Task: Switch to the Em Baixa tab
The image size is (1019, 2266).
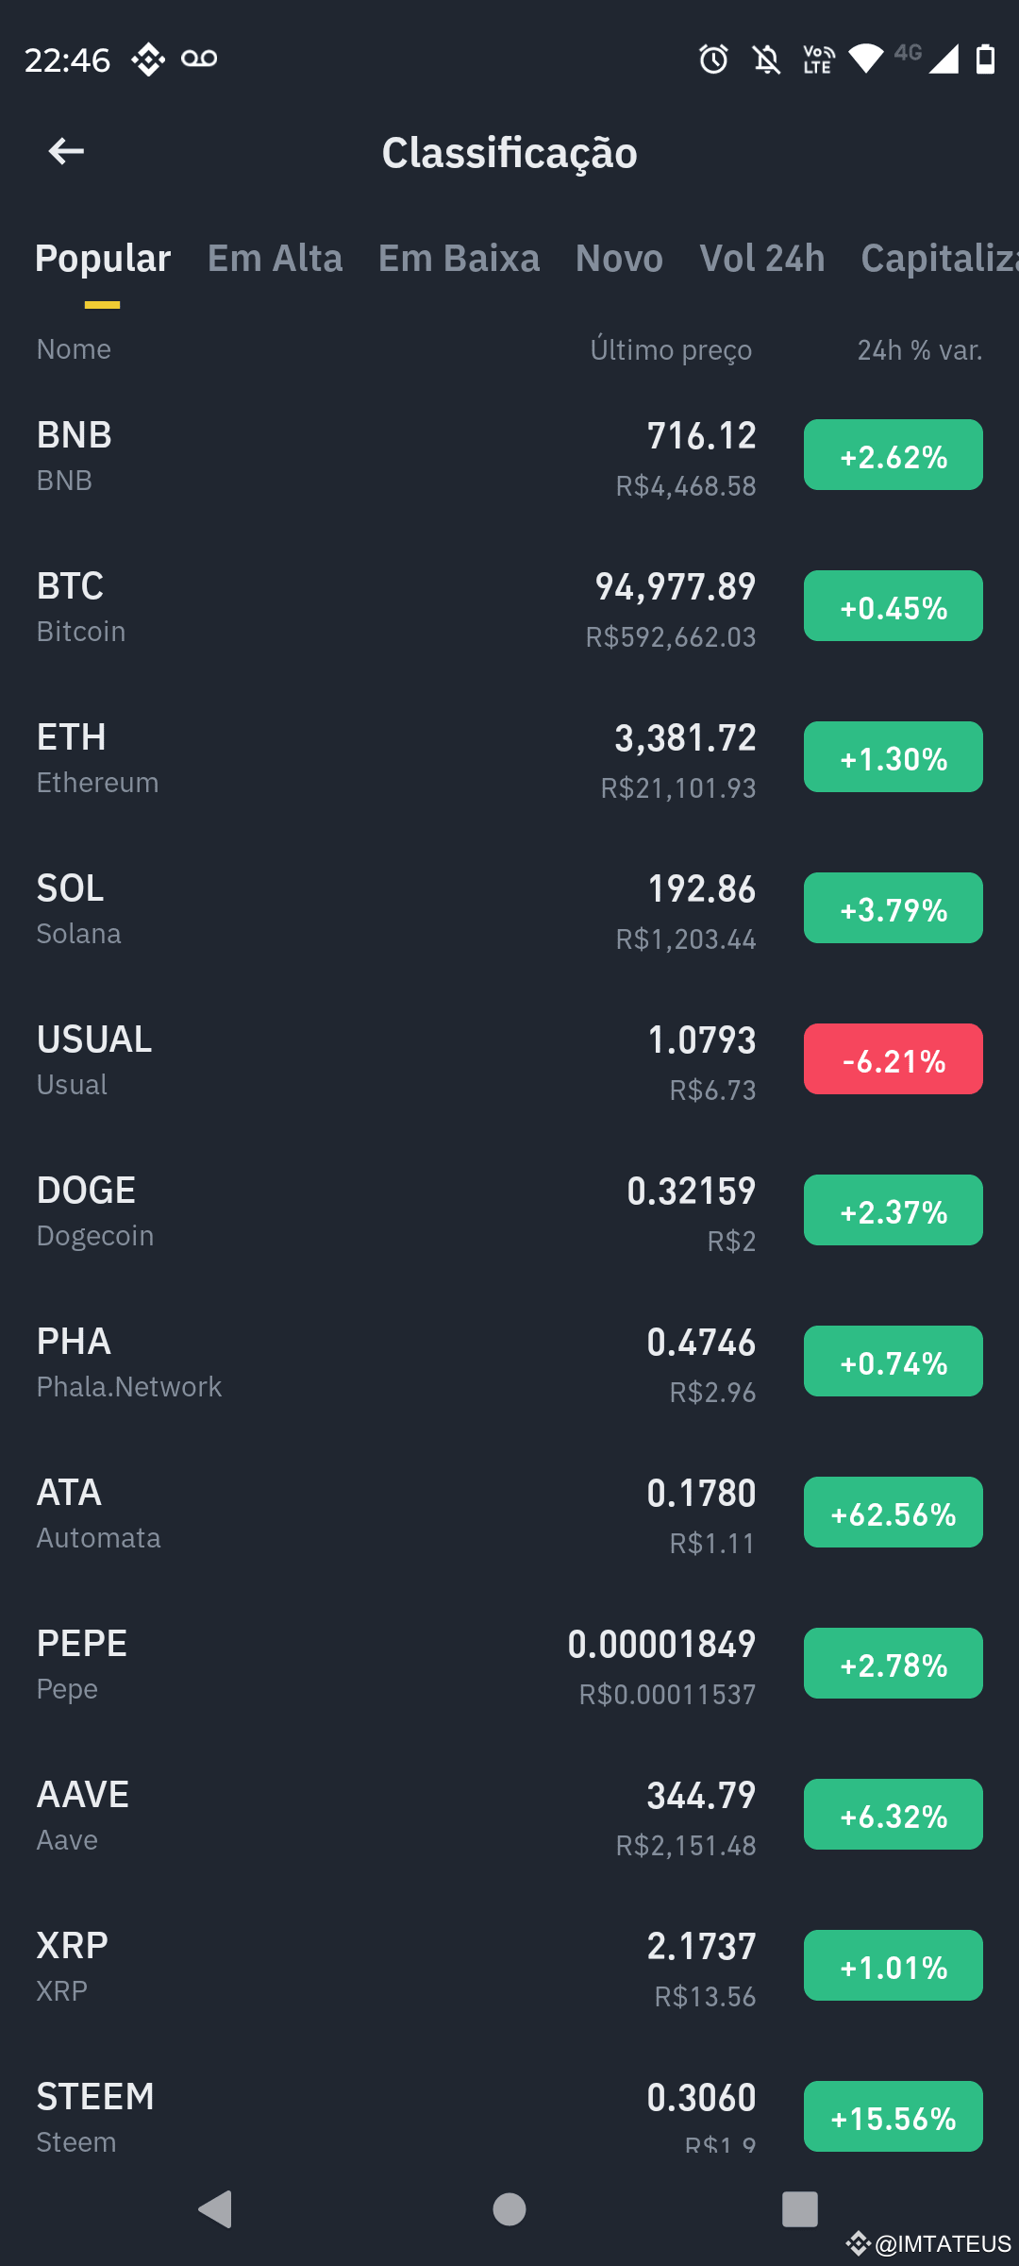Action: pyautogui.click(x=459, y=258)
